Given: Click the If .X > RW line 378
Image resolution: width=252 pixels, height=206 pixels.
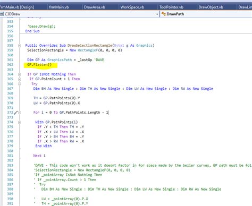Looking at the screenshot, I should coord(61,141).
